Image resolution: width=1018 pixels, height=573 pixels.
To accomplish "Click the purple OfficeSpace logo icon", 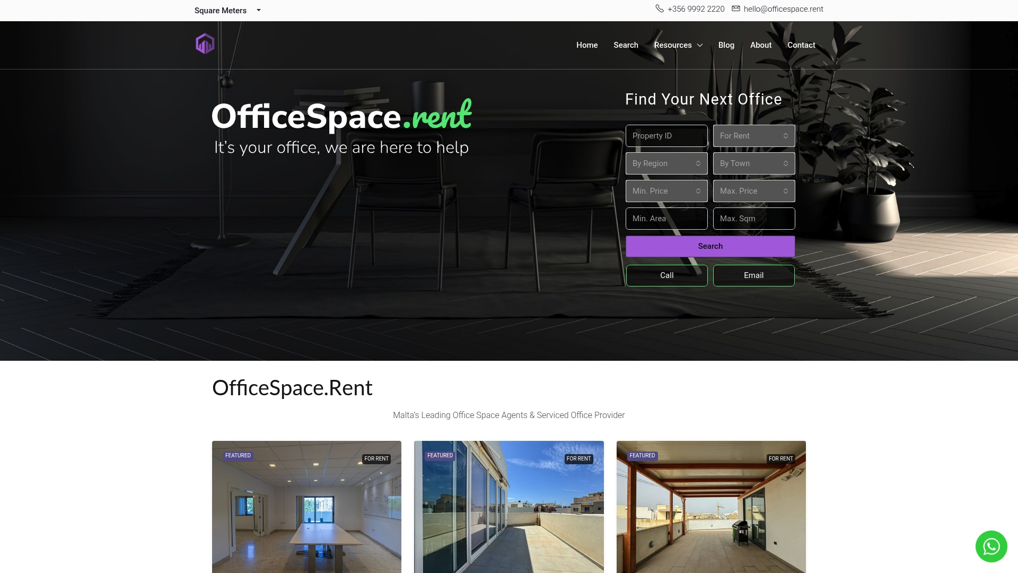I will pyautogui.click(x=205, y=44).
